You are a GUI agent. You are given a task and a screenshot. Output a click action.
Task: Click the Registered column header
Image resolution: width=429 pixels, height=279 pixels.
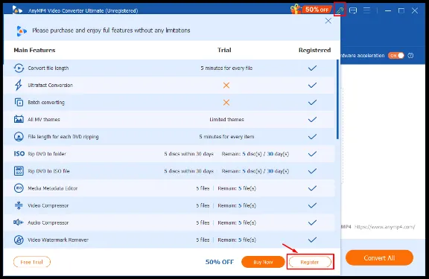coord(314,51)
